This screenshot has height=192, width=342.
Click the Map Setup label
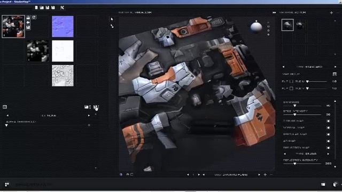(x=291, y=74)
